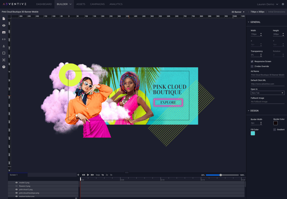Click the Default Click URL field
Viewport: 287px width, 199px height.
[267, 84]
